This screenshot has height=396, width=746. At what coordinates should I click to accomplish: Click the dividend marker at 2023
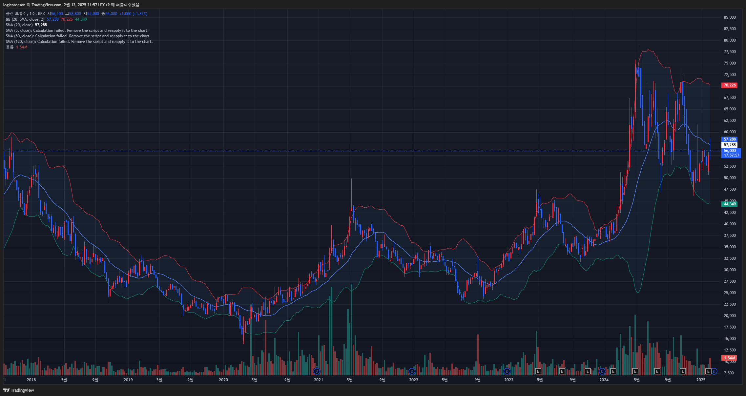tap(507, 371)
